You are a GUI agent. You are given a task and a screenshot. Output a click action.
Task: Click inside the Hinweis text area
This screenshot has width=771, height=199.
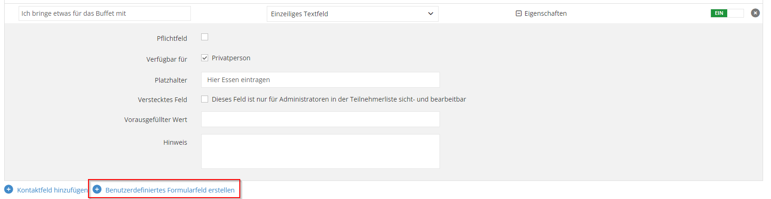point(320,151)
